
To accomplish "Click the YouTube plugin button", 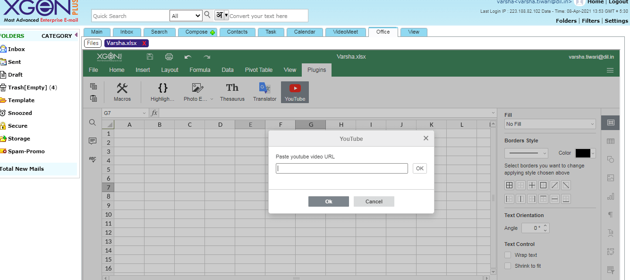I will pos(295,92).
